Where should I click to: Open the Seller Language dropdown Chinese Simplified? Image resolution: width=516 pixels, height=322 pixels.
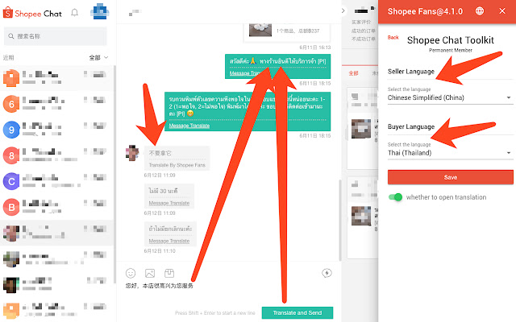(450, 97)
